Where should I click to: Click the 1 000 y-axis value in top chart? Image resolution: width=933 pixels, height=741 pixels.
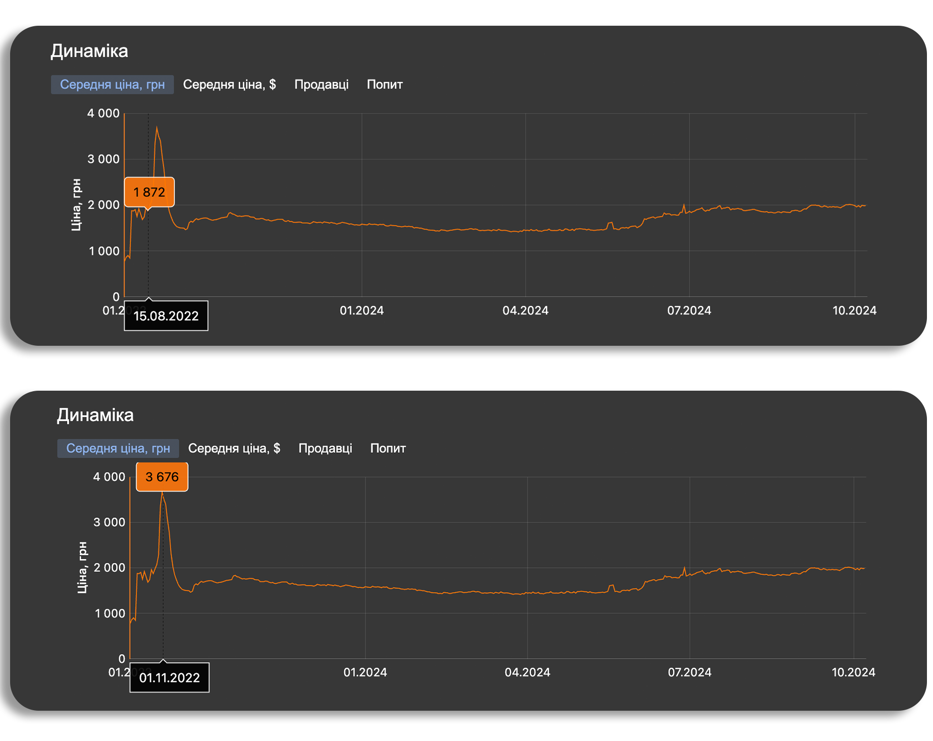pyautogui.click(x=104, y=251)
